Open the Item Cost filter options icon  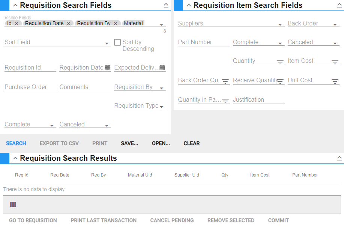coord(335,62)
